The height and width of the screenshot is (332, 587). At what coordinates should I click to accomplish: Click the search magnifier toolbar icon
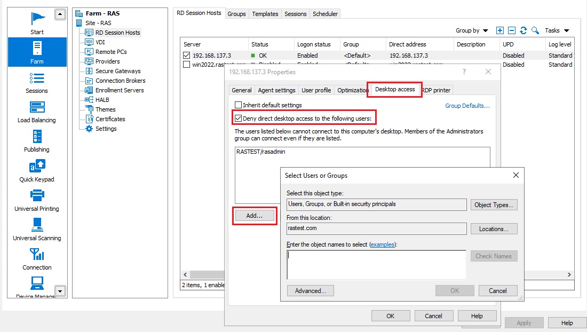(535, 31)
